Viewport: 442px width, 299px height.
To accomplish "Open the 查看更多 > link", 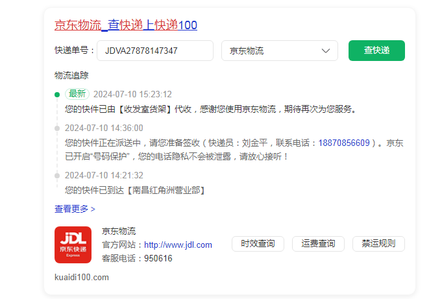I will [x=75, y=209].
